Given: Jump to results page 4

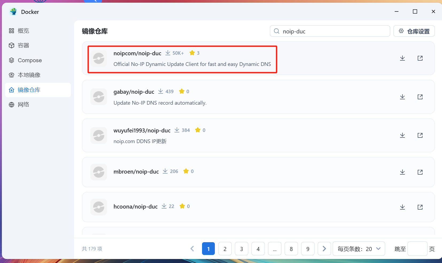Looking at the screenshot, I should click(258, 249).
